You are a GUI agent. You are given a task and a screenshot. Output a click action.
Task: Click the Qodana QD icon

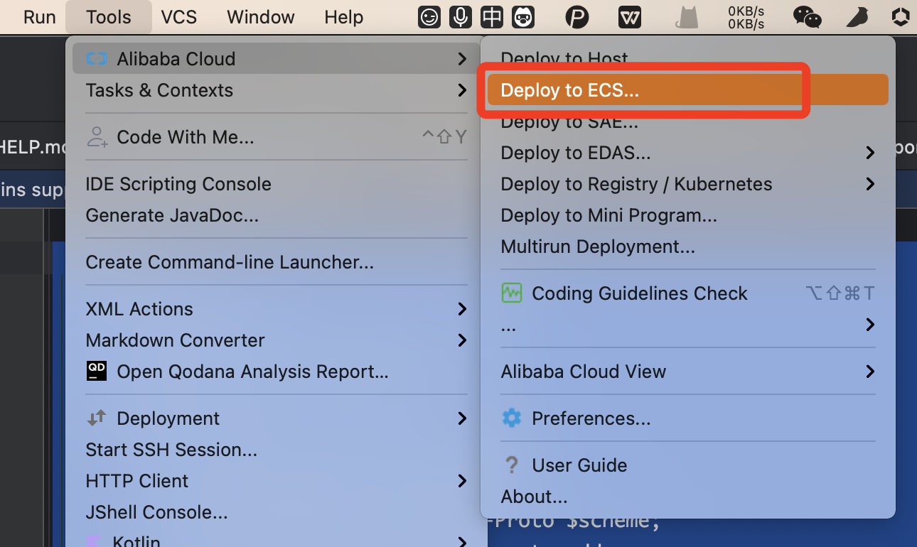tap(96, 371)
